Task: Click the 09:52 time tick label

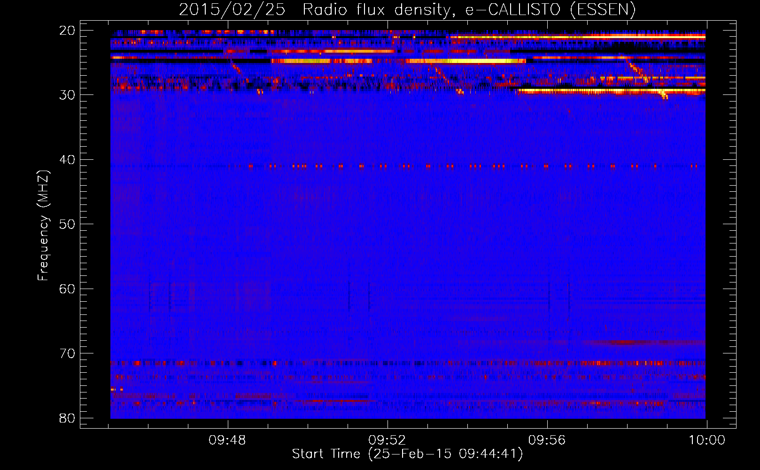Action: tap(387, 440)
